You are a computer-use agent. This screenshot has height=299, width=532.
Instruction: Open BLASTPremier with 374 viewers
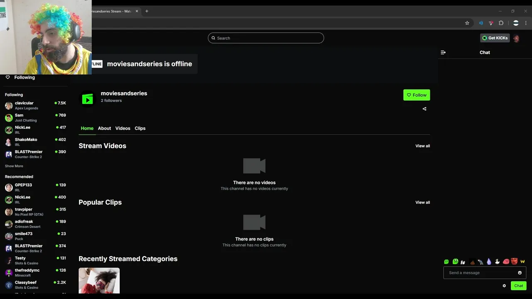(x=35, y=248)
